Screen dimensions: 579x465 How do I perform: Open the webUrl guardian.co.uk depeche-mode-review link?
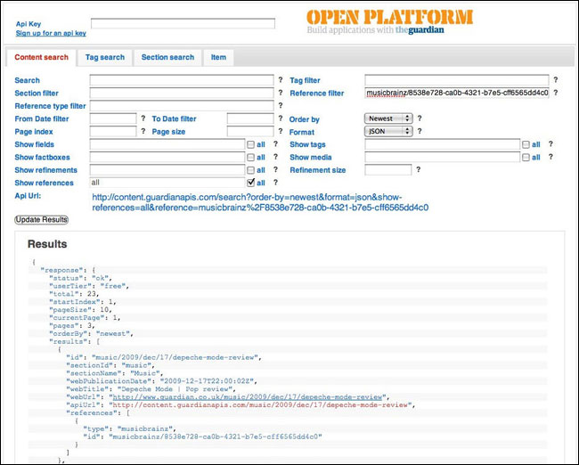tap(247, 397)
